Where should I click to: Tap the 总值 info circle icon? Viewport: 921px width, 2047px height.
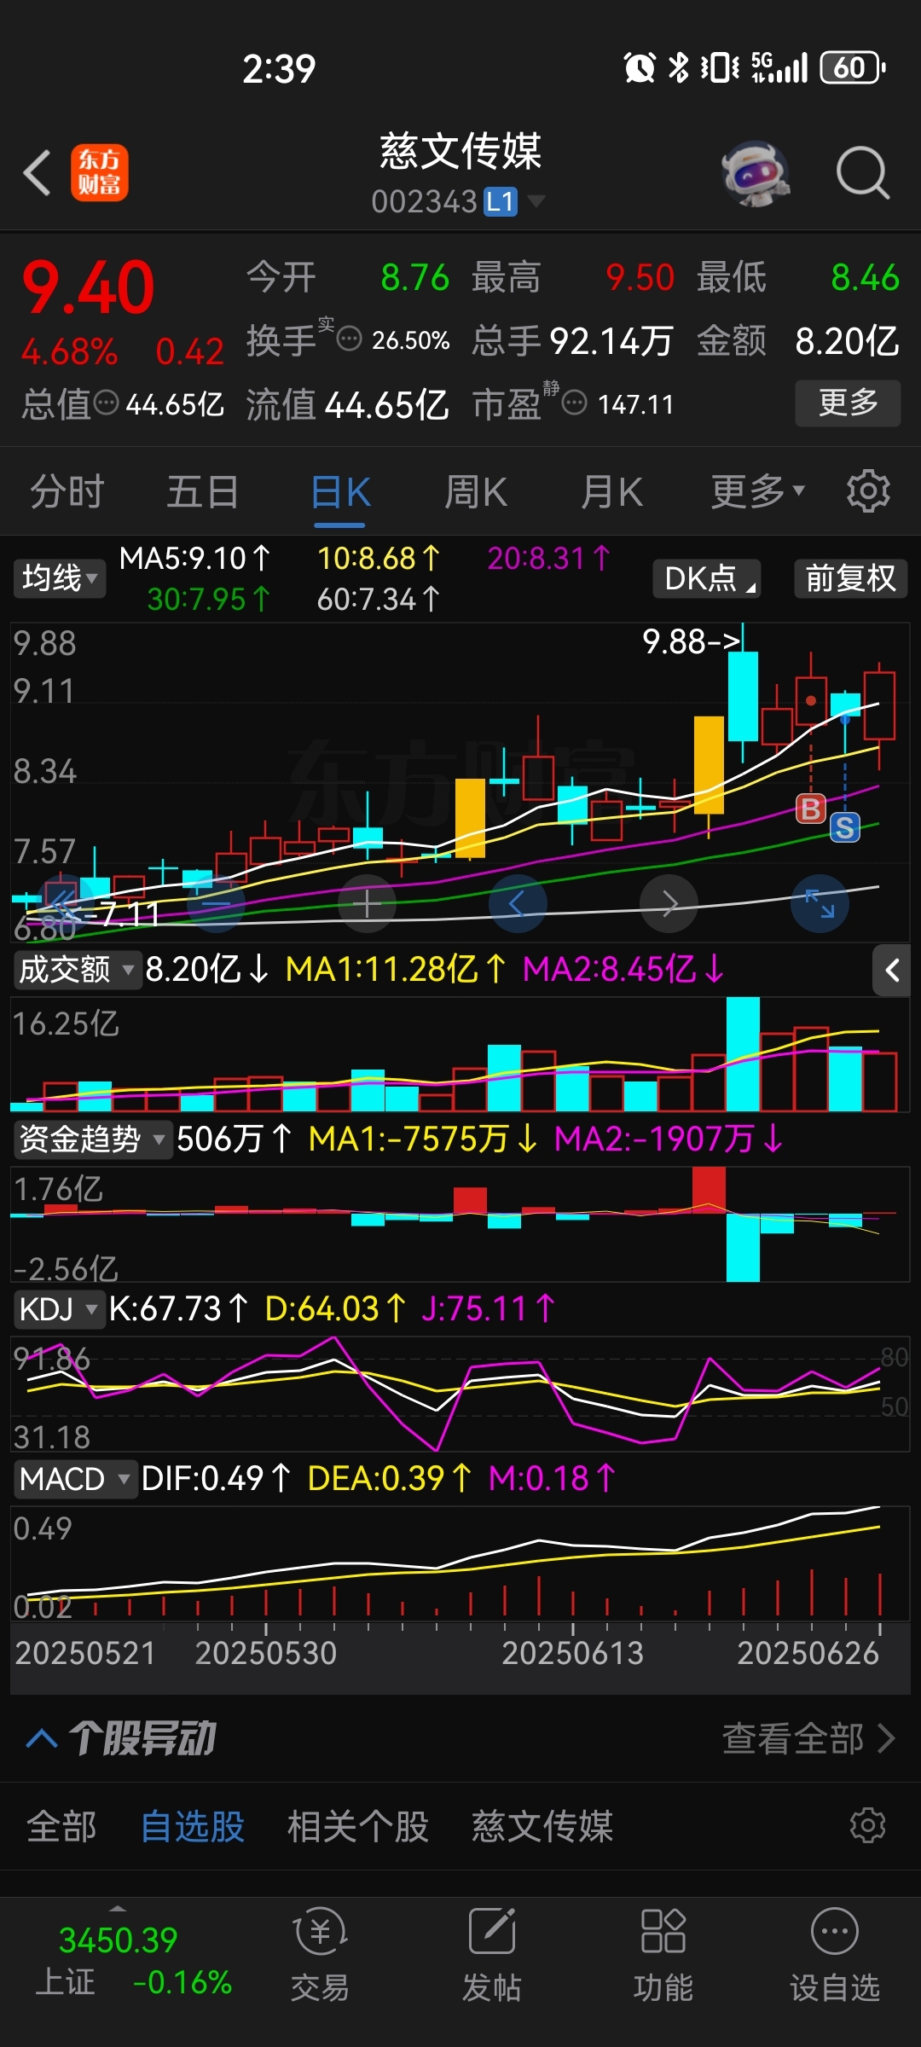click(x=106, y=403)
